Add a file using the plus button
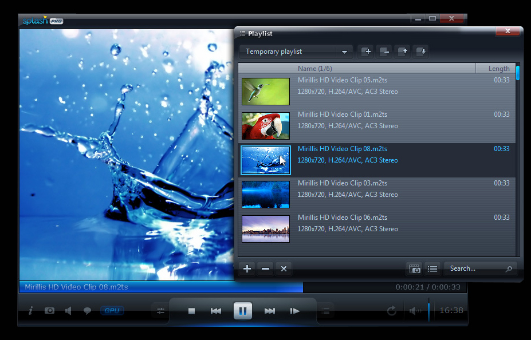 pyautogui.click(x=246, y=268)
